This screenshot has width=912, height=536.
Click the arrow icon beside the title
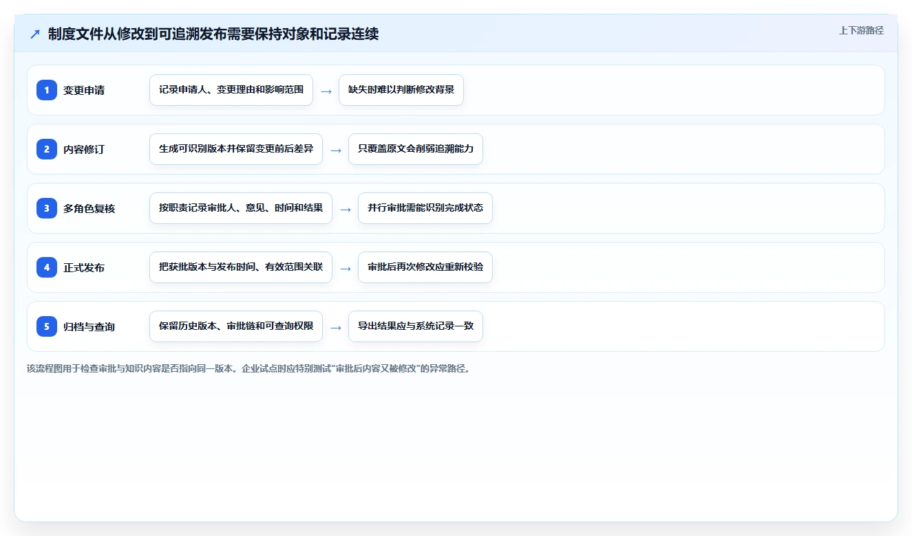point(35,34)
